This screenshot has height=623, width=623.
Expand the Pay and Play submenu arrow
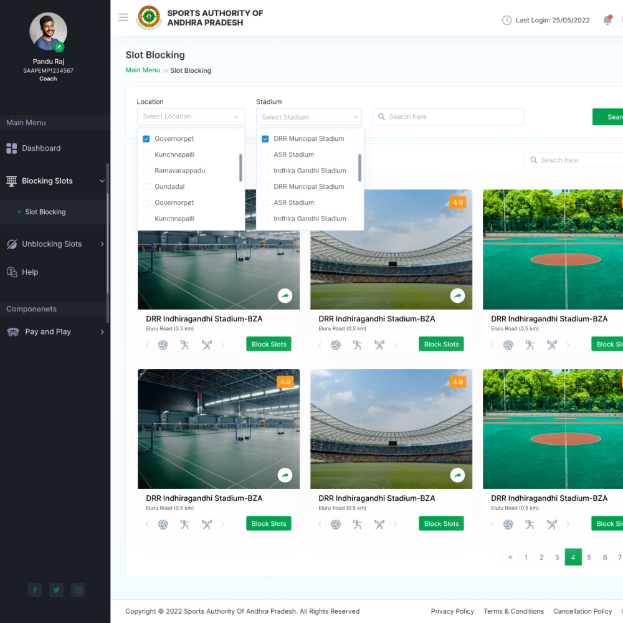[102, 332]
